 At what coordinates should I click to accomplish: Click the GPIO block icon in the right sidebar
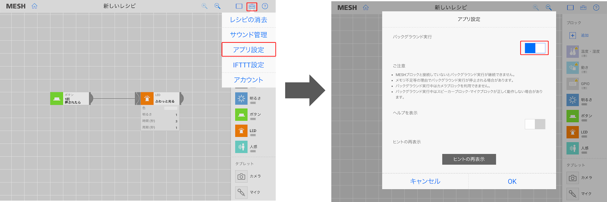click(x=572, y=84)
